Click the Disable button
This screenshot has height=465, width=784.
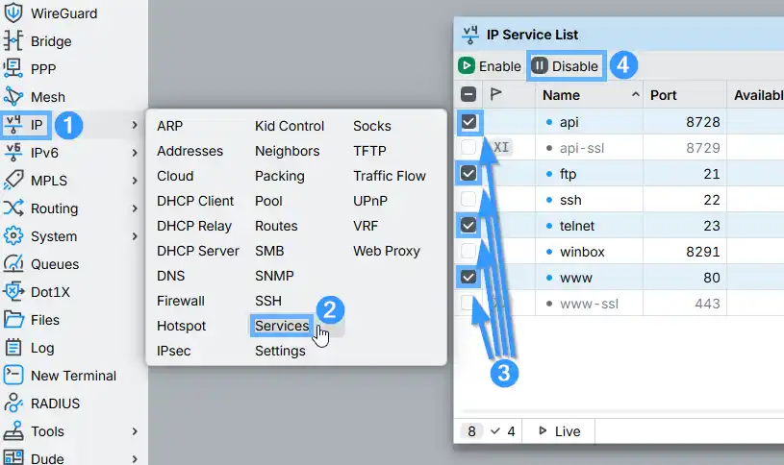coord(566,66)
